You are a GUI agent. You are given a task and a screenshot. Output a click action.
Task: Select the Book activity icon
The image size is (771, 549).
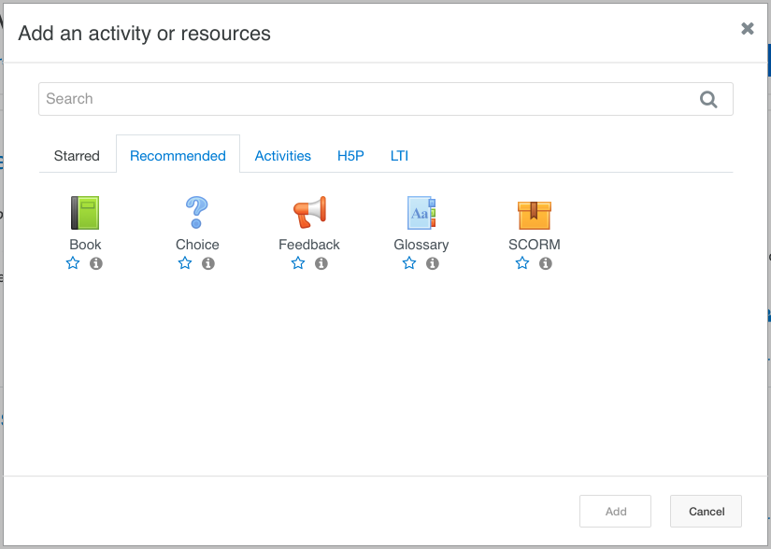(85, 213)
